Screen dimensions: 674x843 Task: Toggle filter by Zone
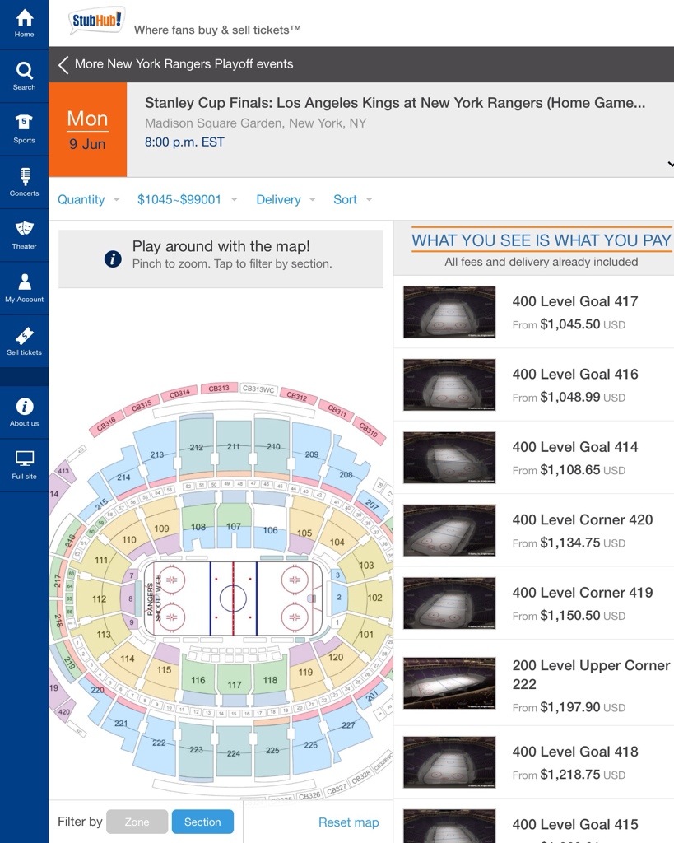tap(137, 822)
